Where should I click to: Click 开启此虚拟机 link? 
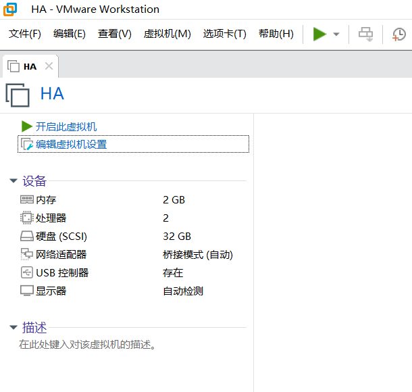pyautogui.click(x=66, y=126)
